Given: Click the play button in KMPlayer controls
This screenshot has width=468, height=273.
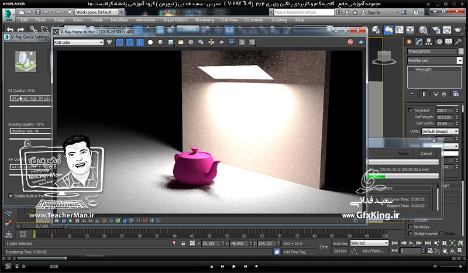Looking at the screenshot, I should 233,266.
